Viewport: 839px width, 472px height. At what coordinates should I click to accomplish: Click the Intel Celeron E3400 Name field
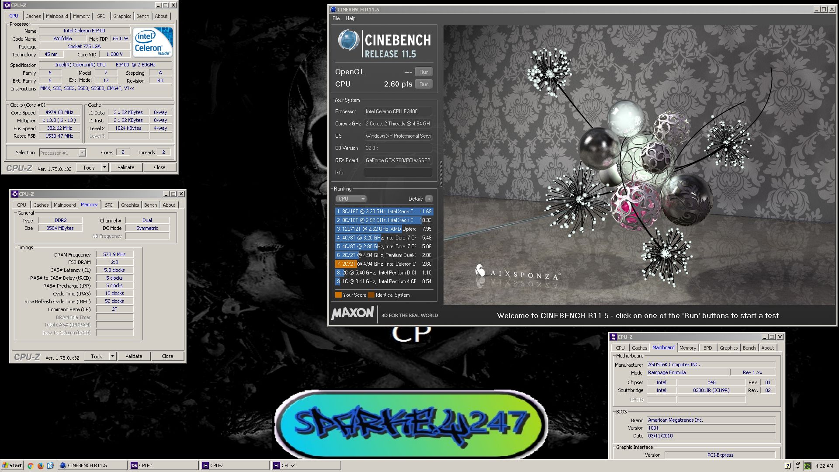click(84, 31)
